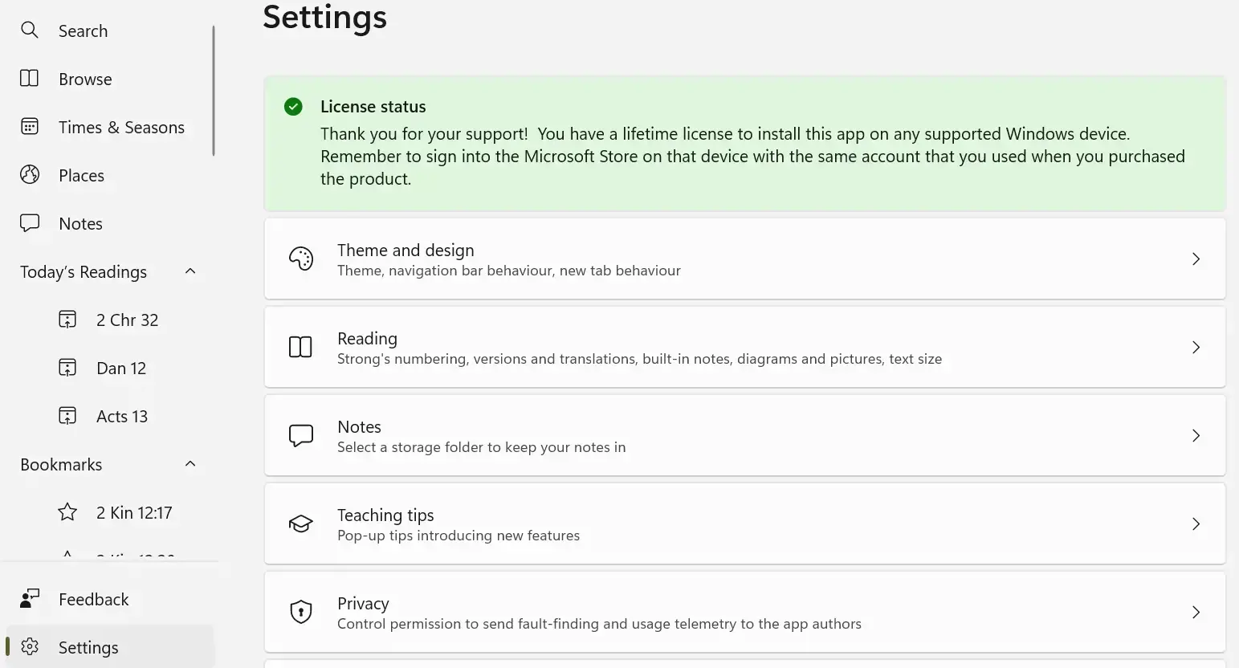The width and height of the screenshot is (1239, 668).
Task: Select Settings in the sidebar
Action: (x=88, y=646)
